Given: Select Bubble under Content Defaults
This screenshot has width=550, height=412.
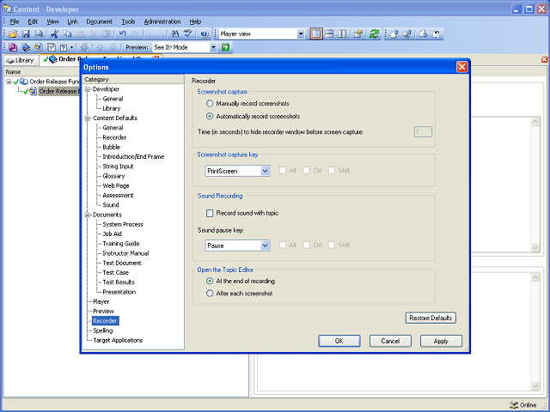Looking at the screenshot, I should click(x=111, y=147).
